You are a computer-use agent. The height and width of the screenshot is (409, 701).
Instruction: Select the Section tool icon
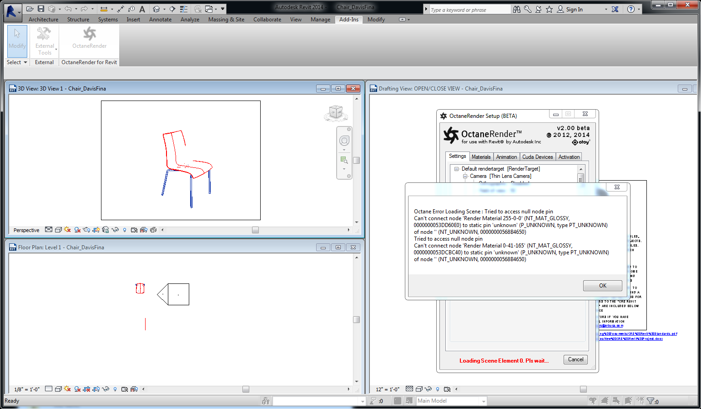172,9
